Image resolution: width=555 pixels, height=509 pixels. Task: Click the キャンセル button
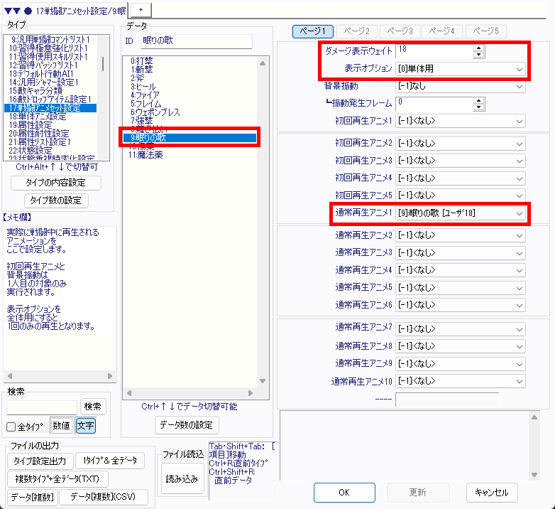[492, 492]
